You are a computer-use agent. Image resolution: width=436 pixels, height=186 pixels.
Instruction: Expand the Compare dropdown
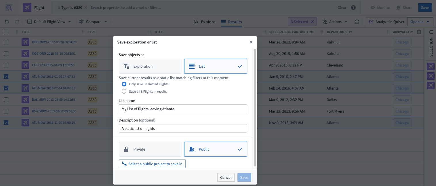(93, 22)
